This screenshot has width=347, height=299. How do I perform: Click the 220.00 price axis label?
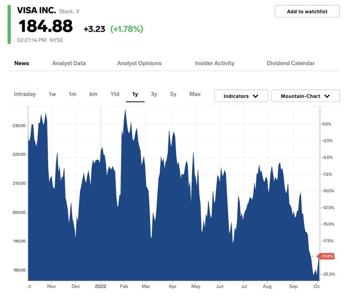pos(19,154)
